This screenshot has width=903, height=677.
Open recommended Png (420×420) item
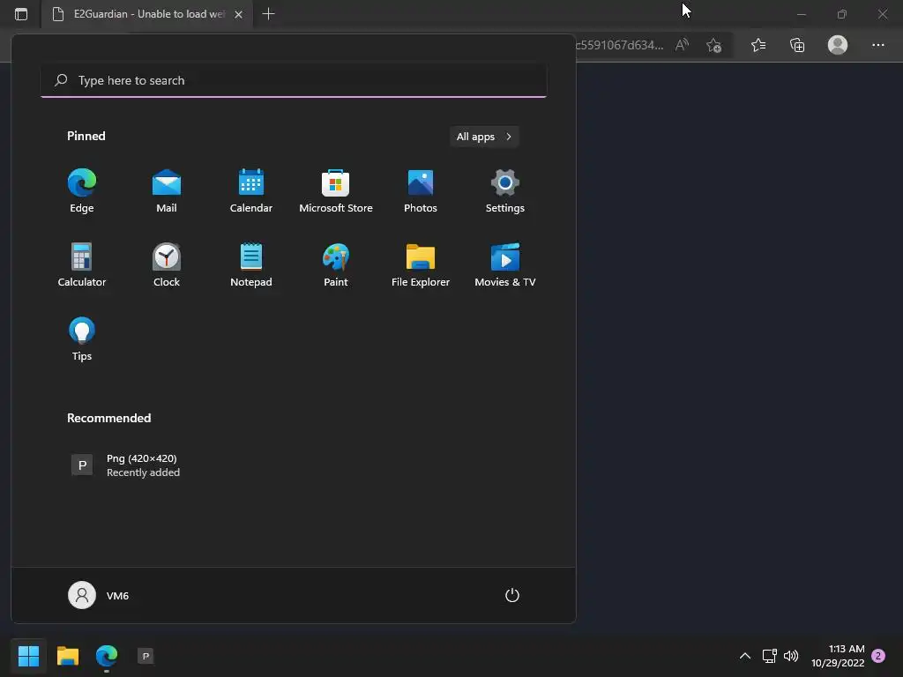point(125,465)
